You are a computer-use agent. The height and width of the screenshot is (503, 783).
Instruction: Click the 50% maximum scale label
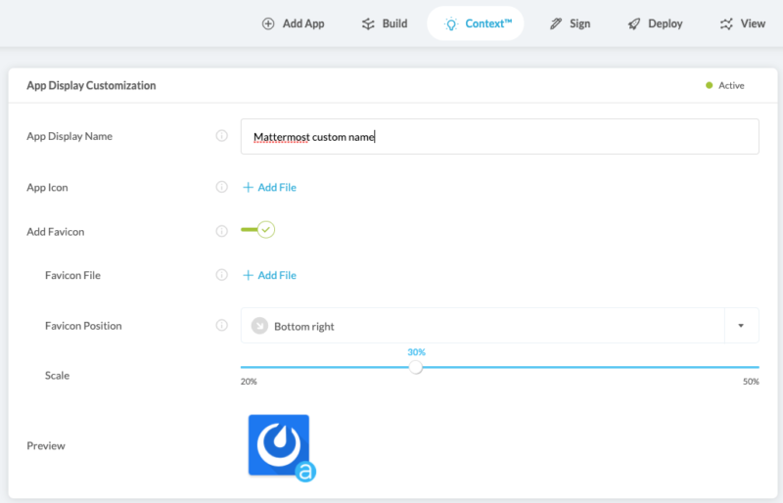tap(751, 382)
